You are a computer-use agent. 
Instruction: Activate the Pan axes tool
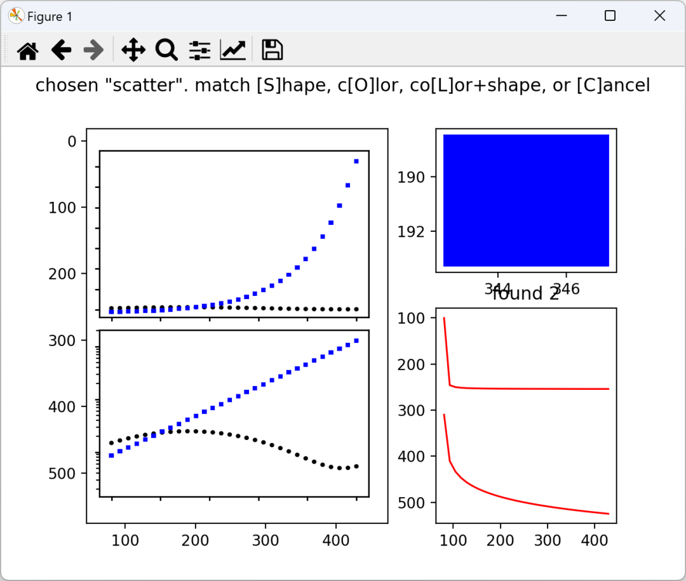133,50
